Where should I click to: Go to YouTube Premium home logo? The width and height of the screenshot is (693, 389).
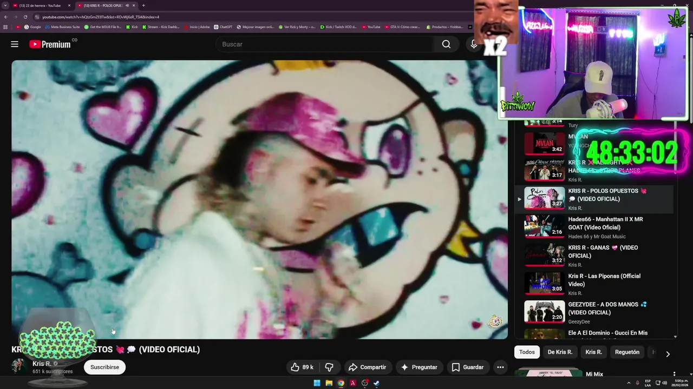[50, 44]
